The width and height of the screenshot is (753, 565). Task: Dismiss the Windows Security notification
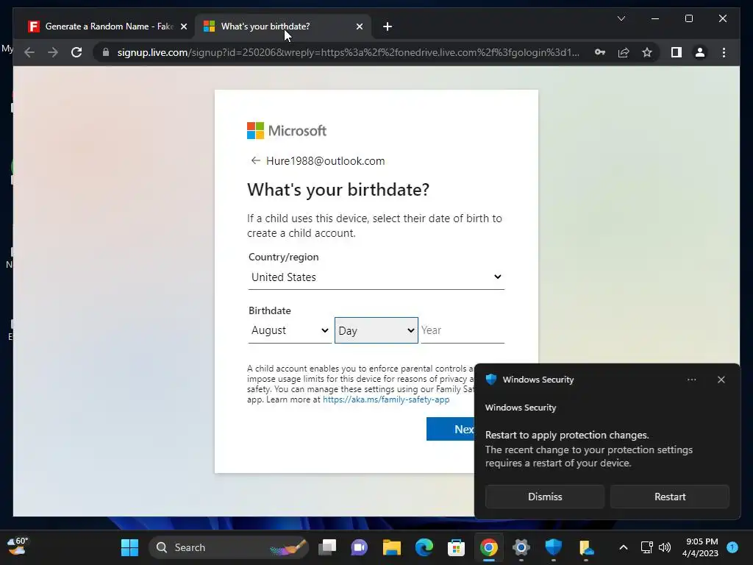tap(545, 497)
